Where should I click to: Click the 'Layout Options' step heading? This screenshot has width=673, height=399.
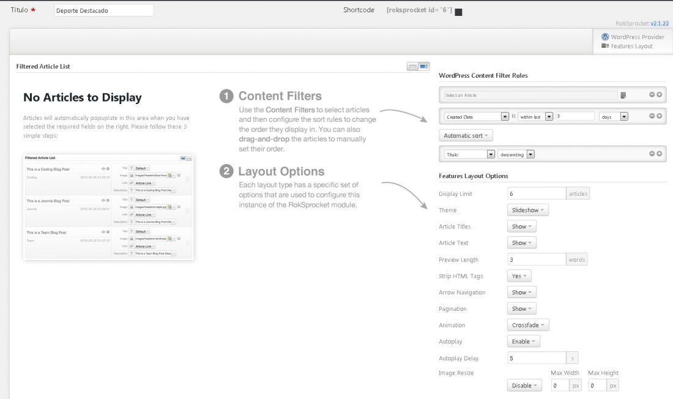(x=281, y=171)
